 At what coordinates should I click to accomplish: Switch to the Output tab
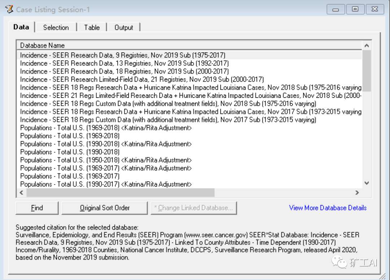(x=123, y=27)
